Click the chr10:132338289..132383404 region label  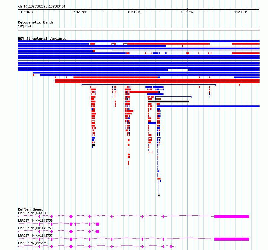[42, 6]
